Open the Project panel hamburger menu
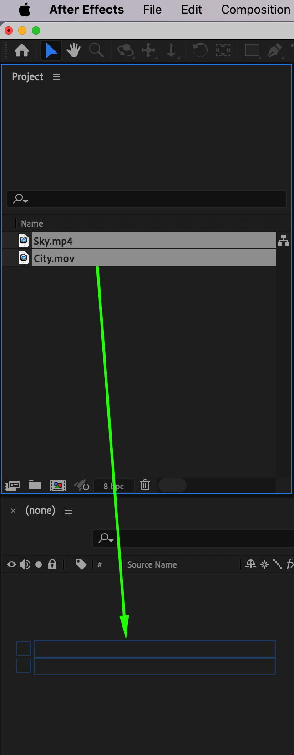This screenshot has width=294, height=755. click(56, 77)
